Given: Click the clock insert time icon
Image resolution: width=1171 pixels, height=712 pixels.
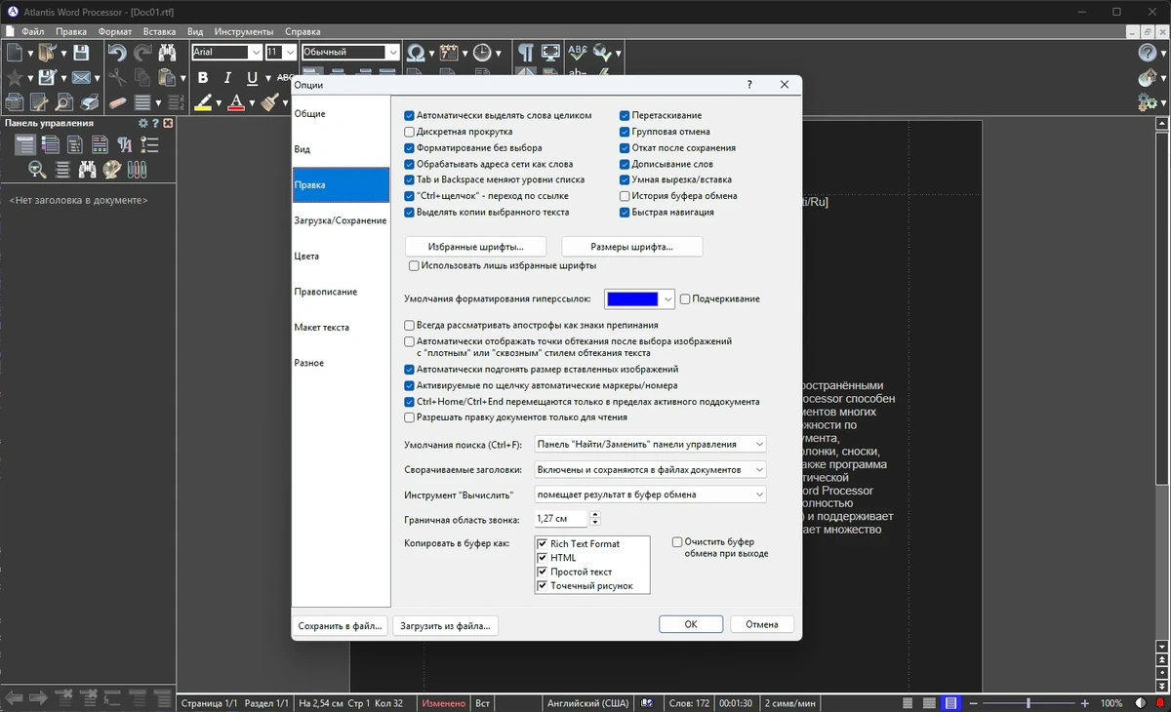Looking at the screenshot, I should [482, 53].
